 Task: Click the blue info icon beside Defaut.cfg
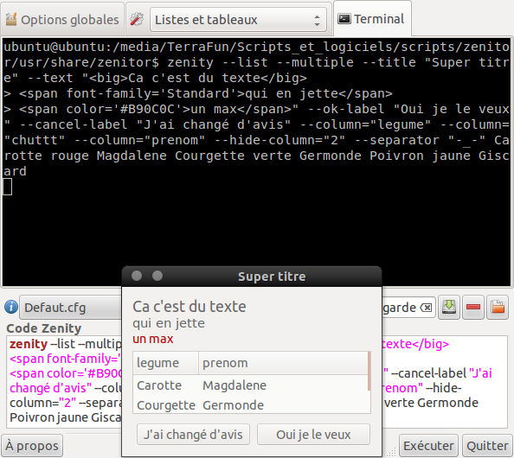click(x=11, y=308)
